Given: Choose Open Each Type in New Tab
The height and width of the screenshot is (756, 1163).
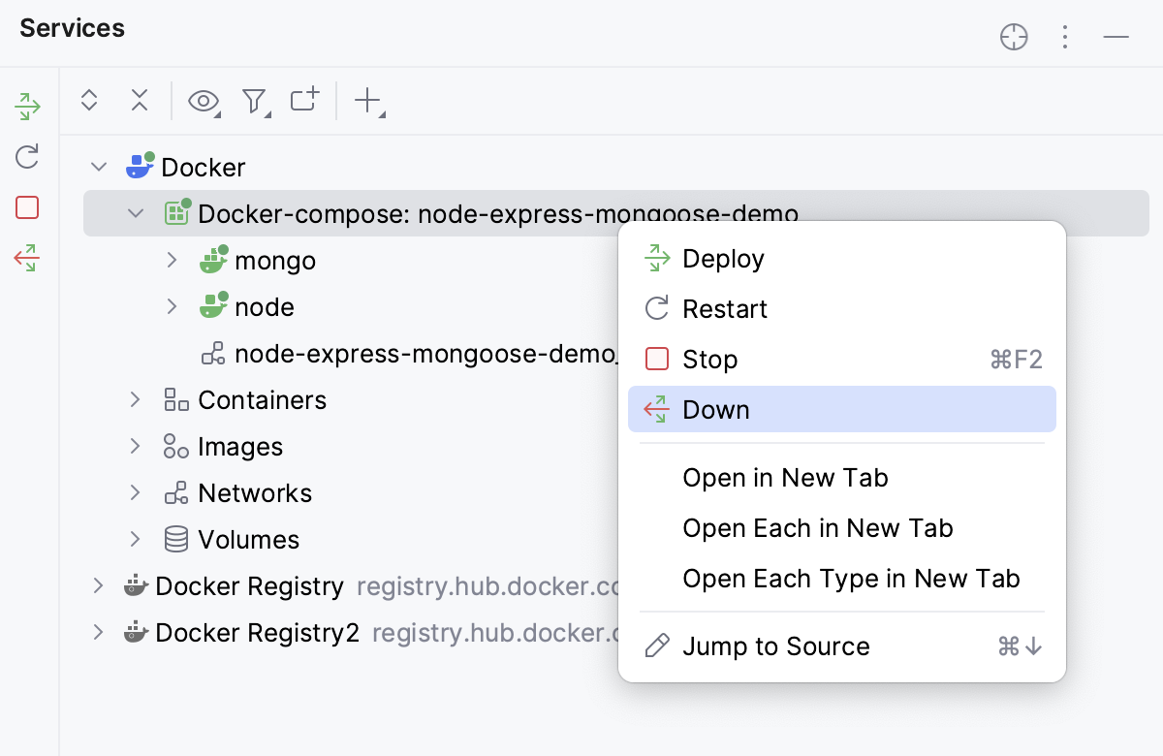Looking at the screenshot, I should tap(851, 578).
